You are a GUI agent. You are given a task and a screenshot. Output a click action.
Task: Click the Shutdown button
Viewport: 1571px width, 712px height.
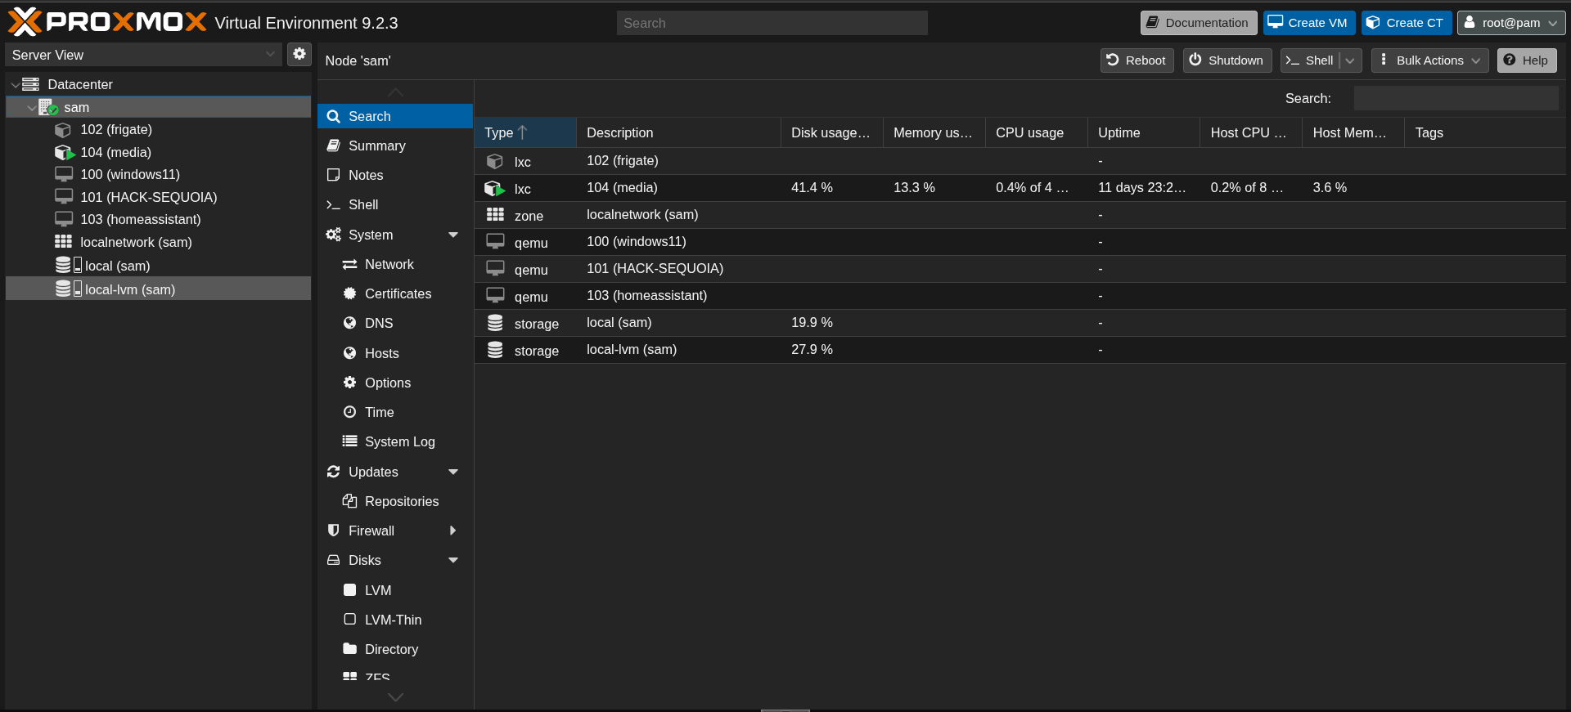[1227, 60]
